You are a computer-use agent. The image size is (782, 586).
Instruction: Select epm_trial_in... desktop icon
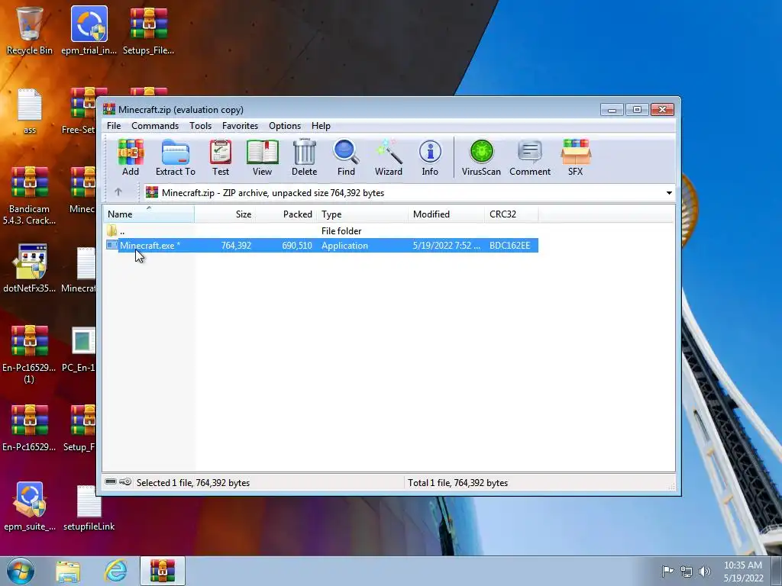click(89, 31)
